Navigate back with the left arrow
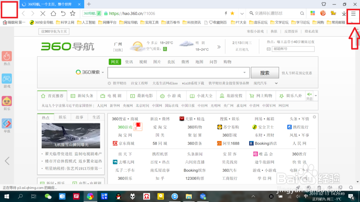This screenshot has width=360, height=202. tap(23, 14)
